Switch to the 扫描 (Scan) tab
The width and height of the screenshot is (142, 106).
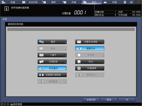tap(112, 2)
